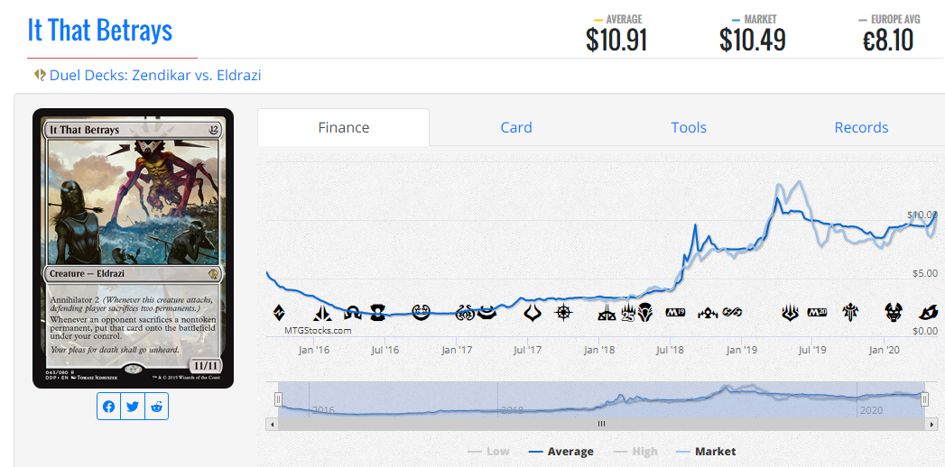Switch to the Card tab
The height and width of the screenshot is (467, 945).
516,128
